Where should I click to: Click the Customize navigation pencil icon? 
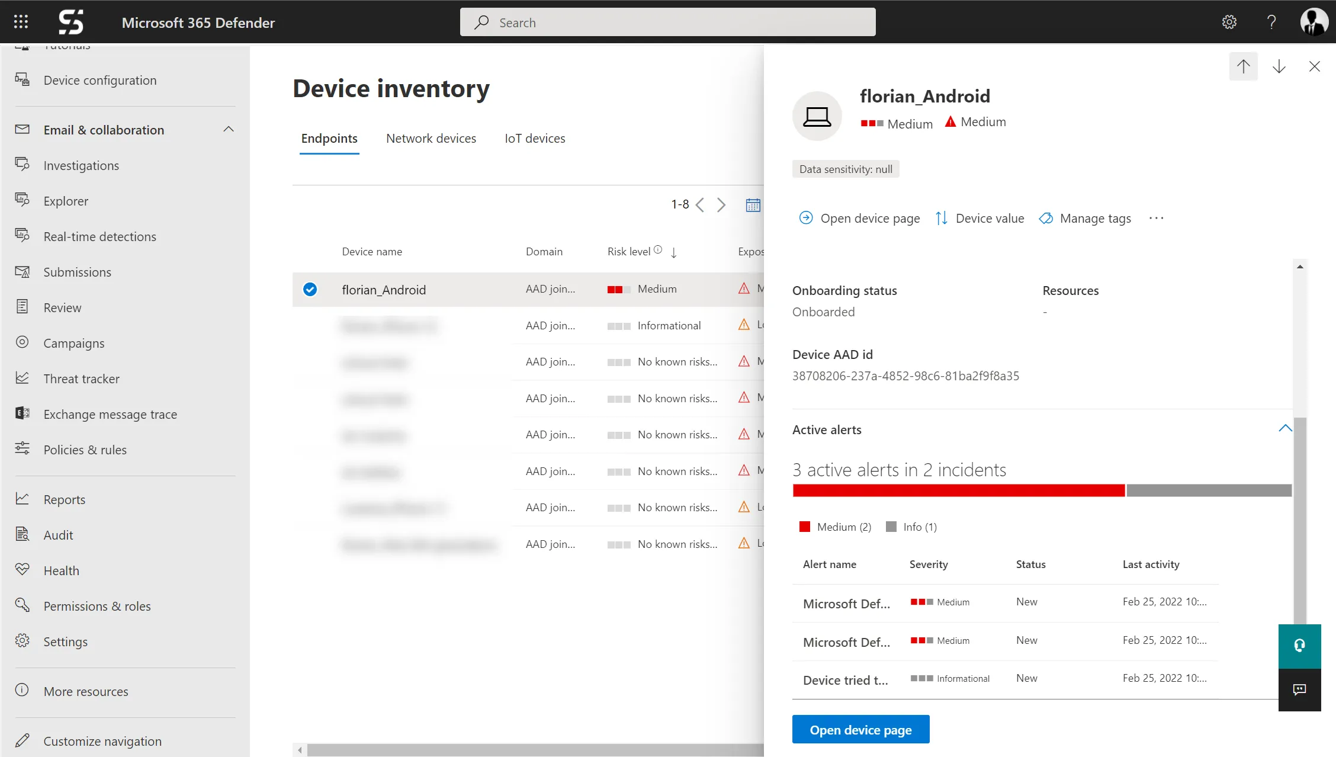(23, 740)
